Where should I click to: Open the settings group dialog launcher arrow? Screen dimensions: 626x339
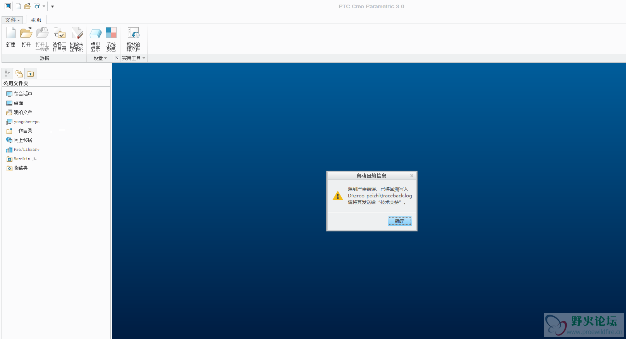click(x=117, y=58)
